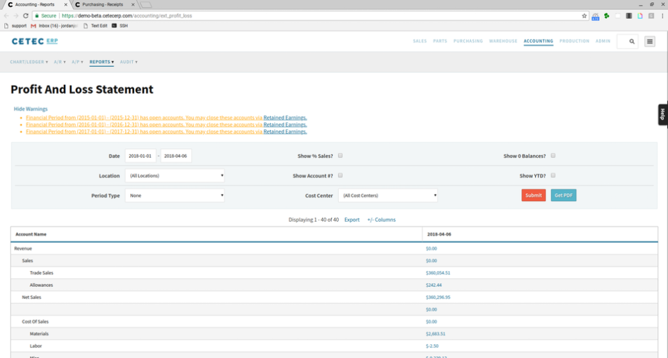Click the 2015 financial period warning text
The width and height of the screenshot is (668, 358).
point(144,118)
